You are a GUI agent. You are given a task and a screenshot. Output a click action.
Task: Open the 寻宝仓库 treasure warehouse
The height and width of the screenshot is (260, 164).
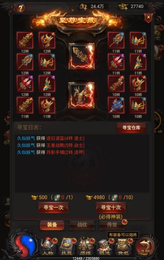pyautogui.click(x=131, y=128)
